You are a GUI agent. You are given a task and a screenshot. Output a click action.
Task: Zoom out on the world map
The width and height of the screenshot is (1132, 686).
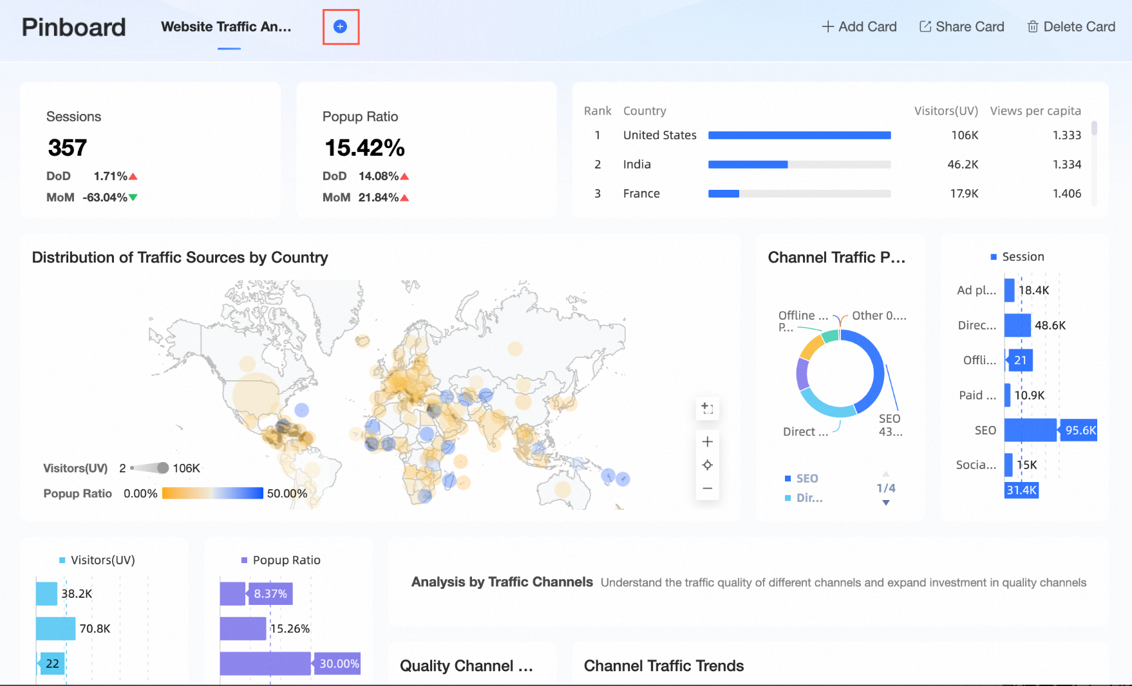click(x=707, y=488)
